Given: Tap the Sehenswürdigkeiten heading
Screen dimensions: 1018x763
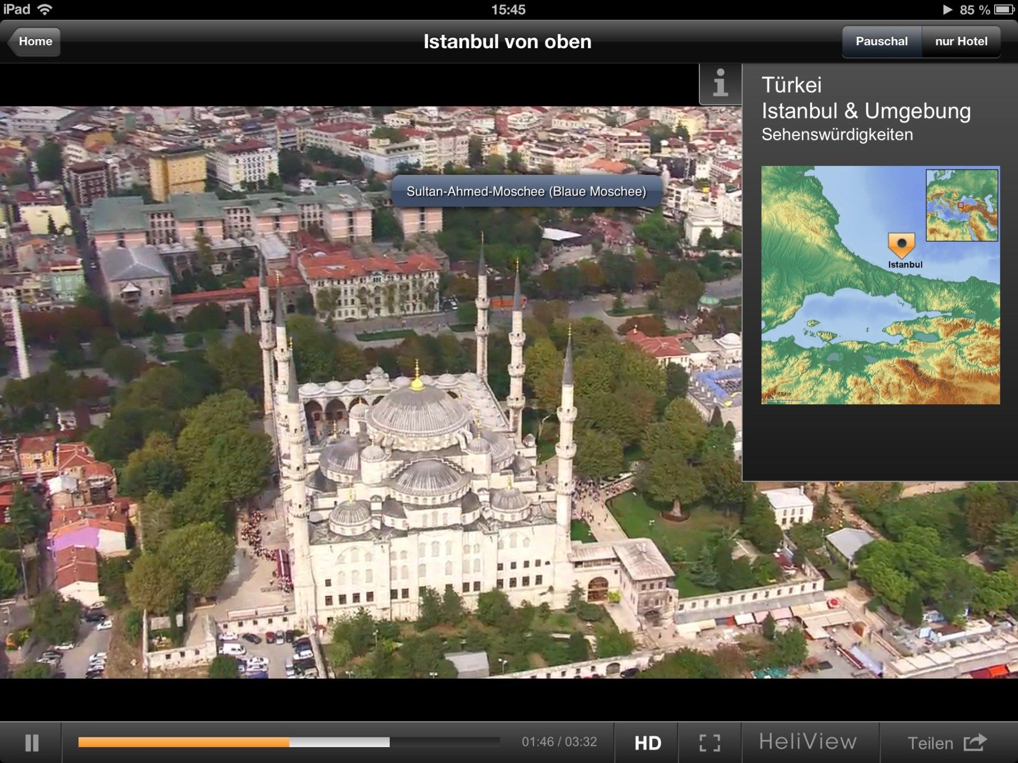Looking at the screenshot, I should pos(837,135).
